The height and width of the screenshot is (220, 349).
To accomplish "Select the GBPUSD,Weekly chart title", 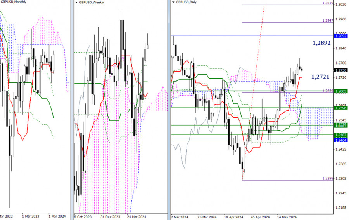I will pyautogui.click(x=92, y=2).
